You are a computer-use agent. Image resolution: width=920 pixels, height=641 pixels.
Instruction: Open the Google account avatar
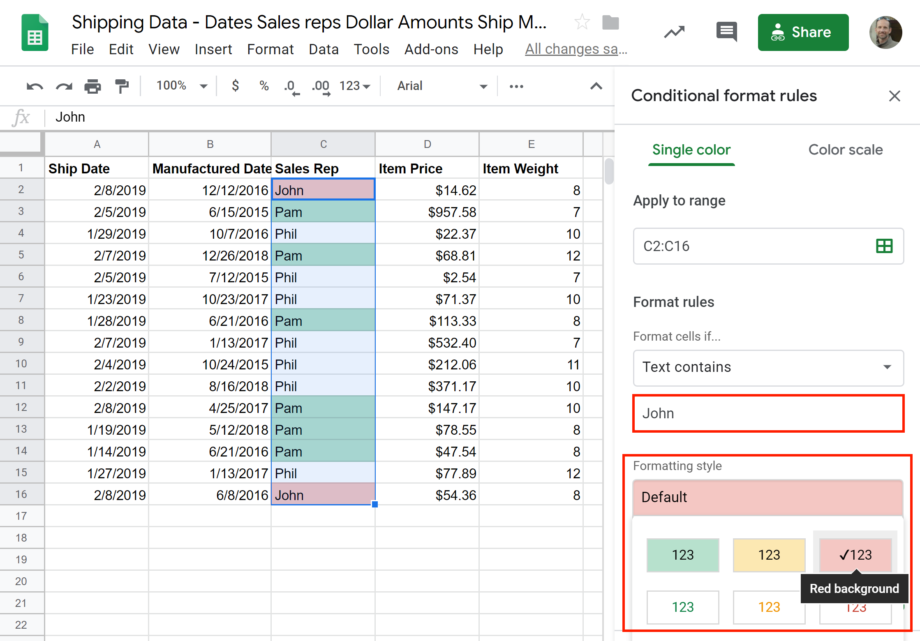[885, 32]
